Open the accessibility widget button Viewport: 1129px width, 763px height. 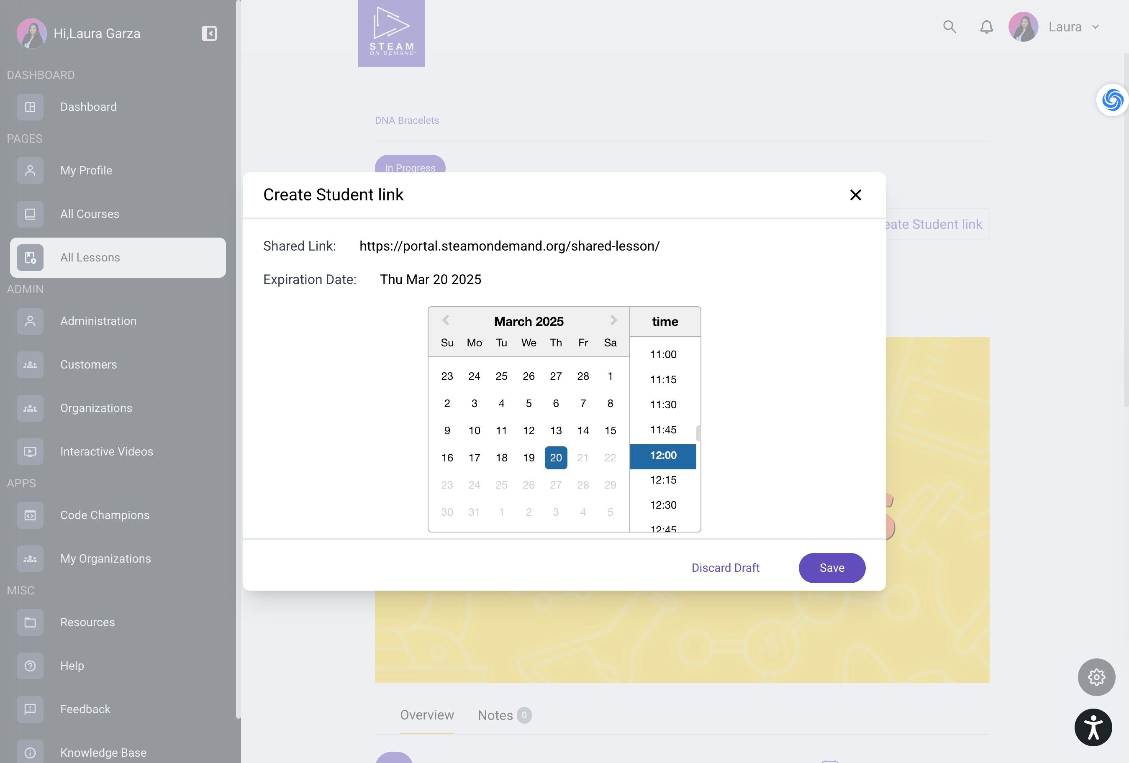(1093, 727)
